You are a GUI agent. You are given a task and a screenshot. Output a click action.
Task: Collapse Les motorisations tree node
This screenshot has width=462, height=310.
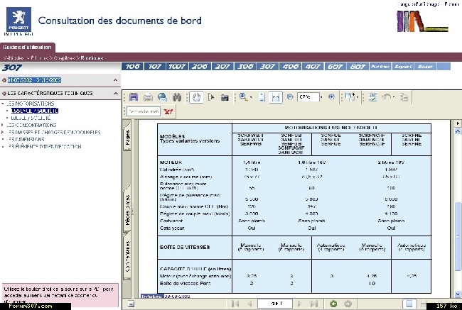coord(3,104)
